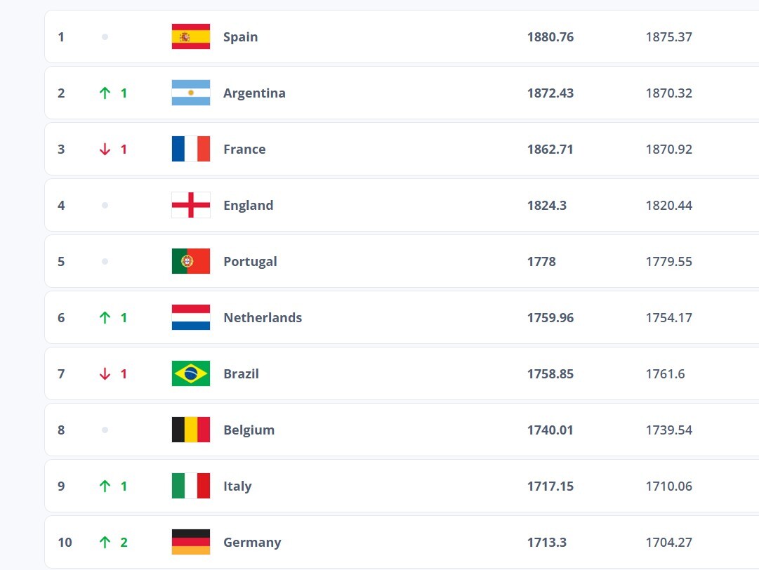The image size is (759, 570).
Task: Click the Brazil flag icon
Action: click(191, 373)
